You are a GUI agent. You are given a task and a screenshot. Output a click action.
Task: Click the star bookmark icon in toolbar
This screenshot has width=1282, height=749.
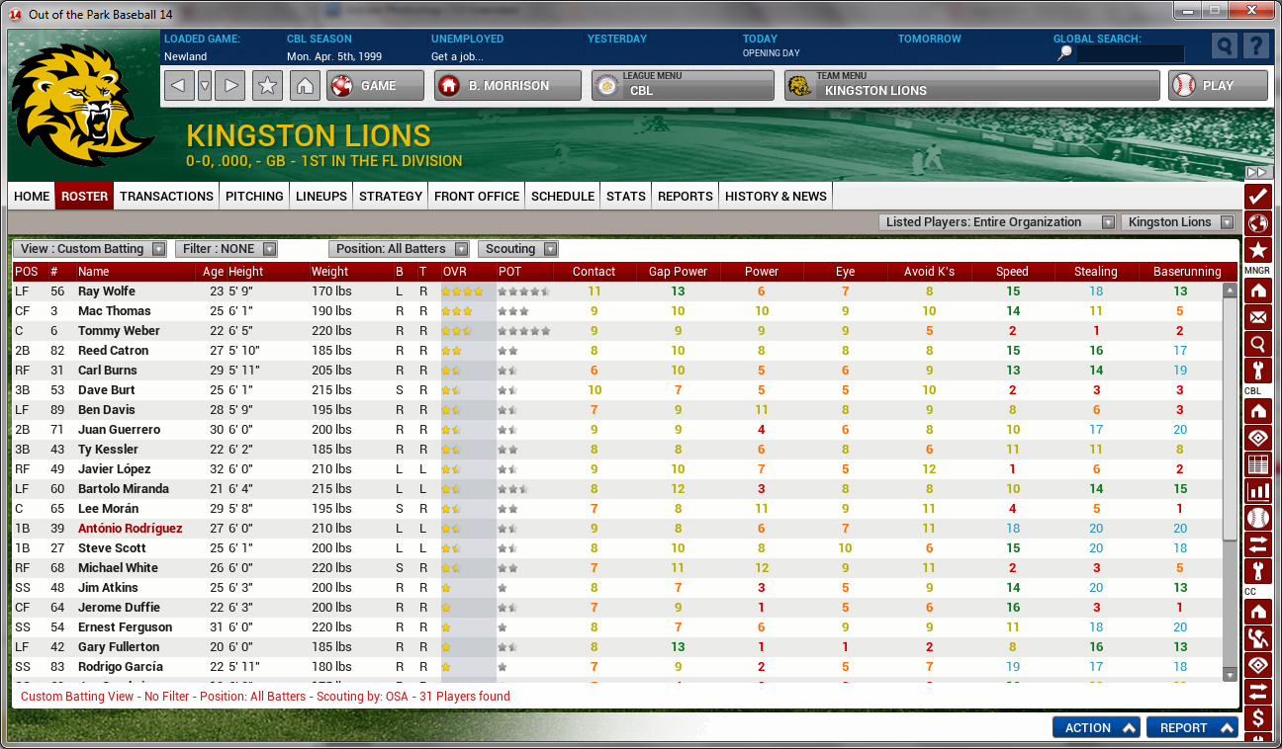(x=267, y=86)
